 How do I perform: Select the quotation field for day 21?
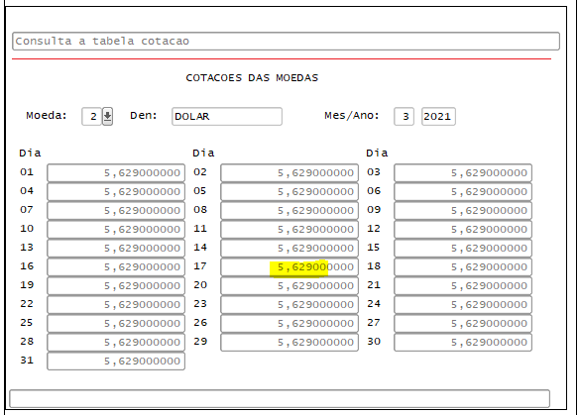463,286
